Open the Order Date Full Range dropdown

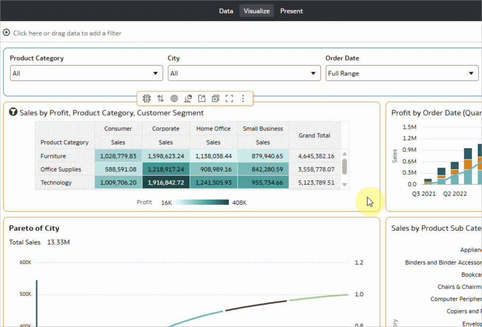point(402,73)
